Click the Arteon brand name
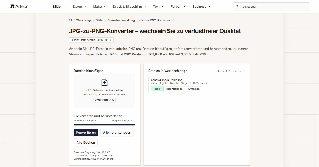 [x=22, y=6]
